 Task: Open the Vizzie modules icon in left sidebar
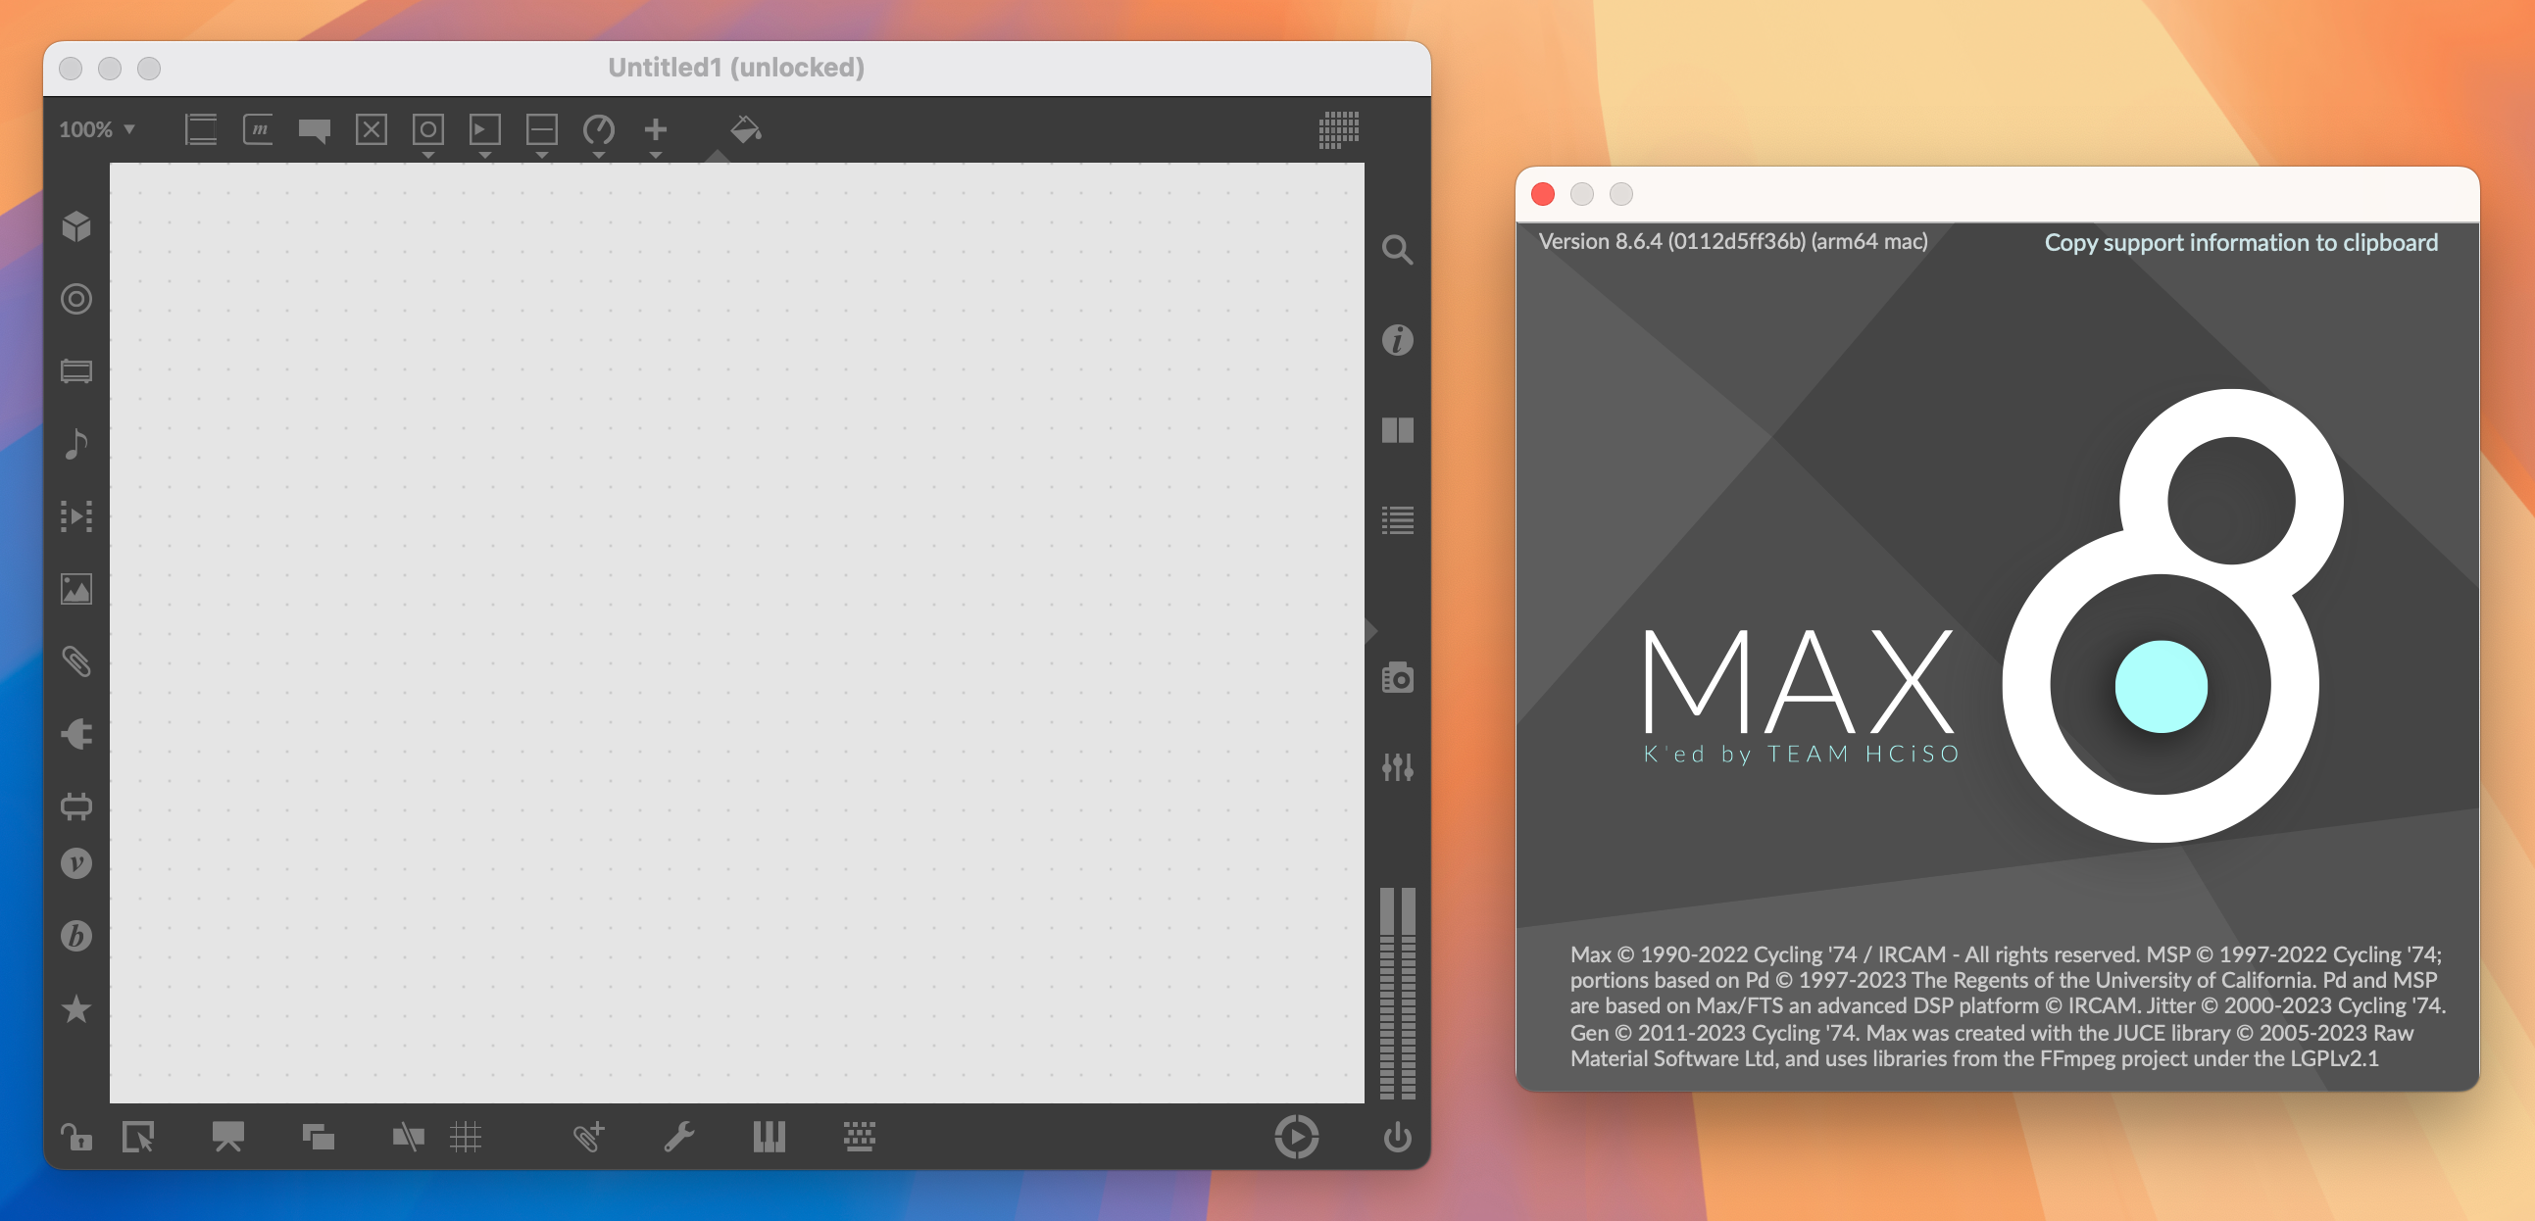tap(76, 372)
